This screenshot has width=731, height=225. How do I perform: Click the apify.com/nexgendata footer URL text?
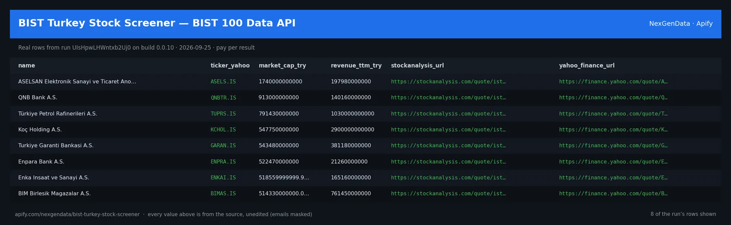pos(77,214)
